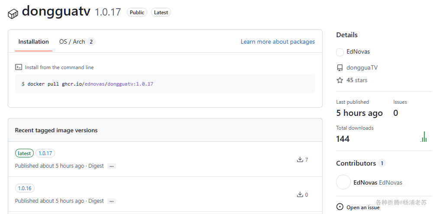
Task: Click the Recent tagged image versions heading
Action: (56, 130)
